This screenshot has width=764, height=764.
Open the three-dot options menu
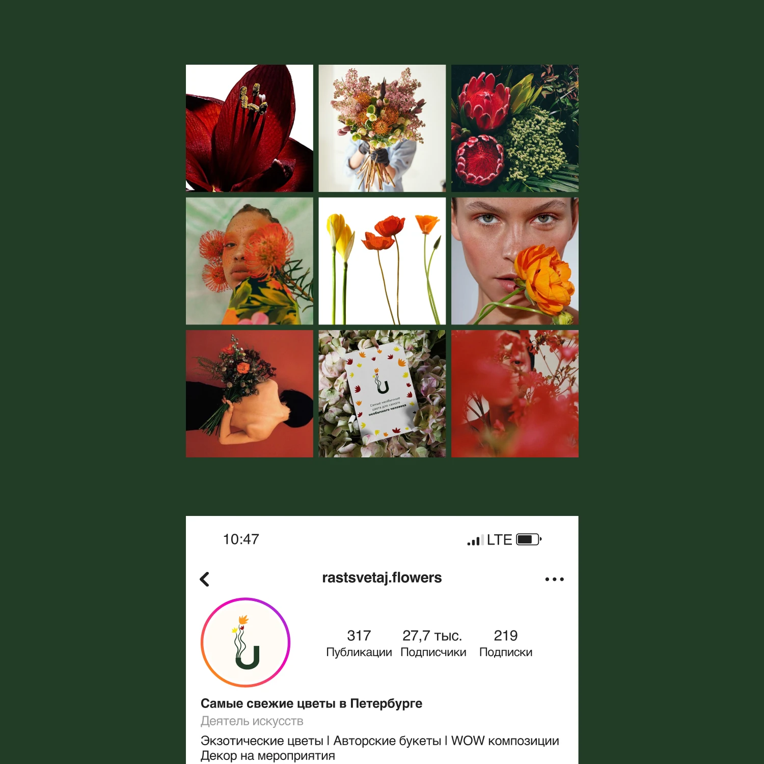pyautogui.click(x=554, y=579)
